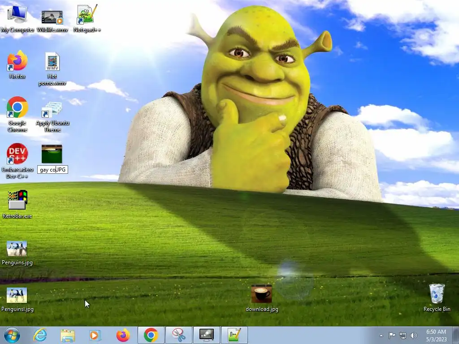
Task: Select the Notepad++ desktop shortcut
Action: pos(87,18)
